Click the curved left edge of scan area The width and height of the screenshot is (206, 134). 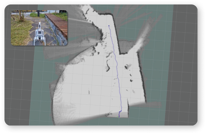pyautogui.click(x=55, y=95)
